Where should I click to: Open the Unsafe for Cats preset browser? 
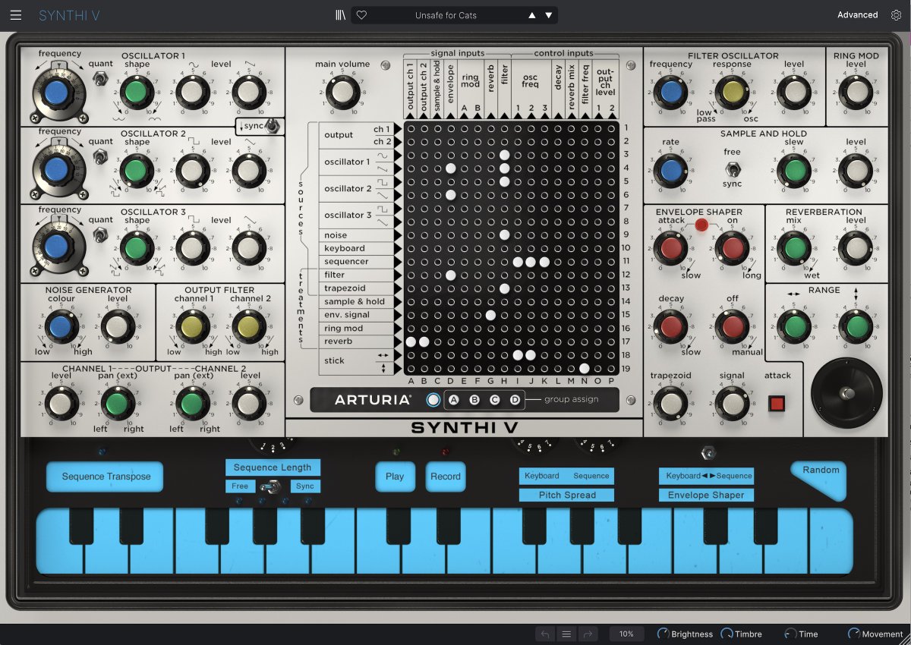tap(448, 14)
